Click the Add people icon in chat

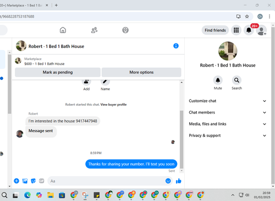coord(86,82)
